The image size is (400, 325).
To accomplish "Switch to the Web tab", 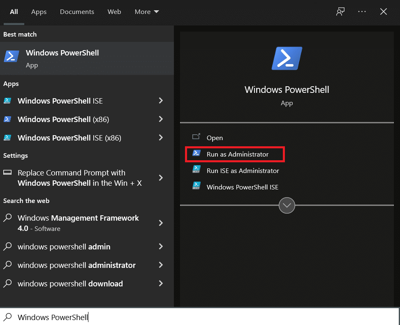I will (114, 12).
